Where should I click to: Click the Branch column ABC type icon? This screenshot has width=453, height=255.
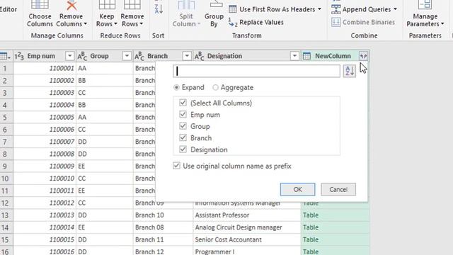tap(139, 56)
